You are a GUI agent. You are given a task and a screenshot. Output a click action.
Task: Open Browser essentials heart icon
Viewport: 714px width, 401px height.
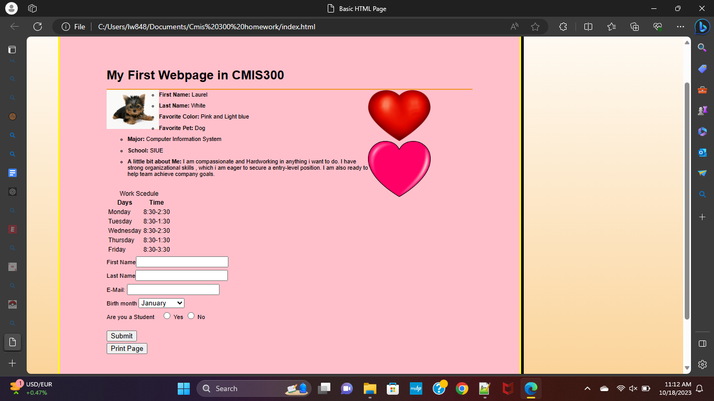(658, 27)
